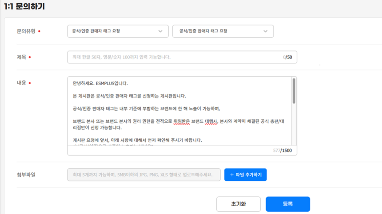Screen dimensions: 382x214
Task: Click the 문의유형 label
Action: pyautogui.click(x=26, y=31)
